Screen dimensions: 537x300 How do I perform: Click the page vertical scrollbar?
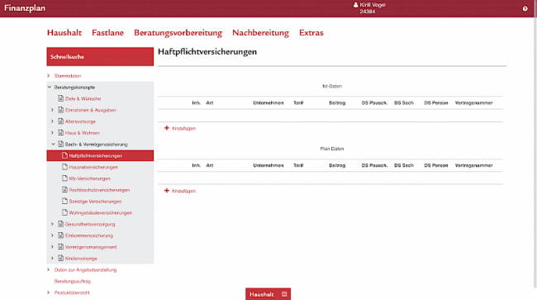(535, 144)
